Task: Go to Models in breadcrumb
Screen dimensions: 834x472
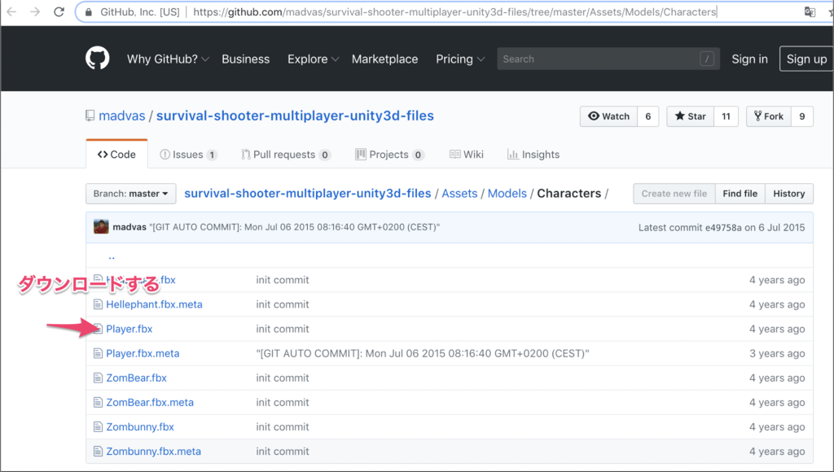Action: 507,194
